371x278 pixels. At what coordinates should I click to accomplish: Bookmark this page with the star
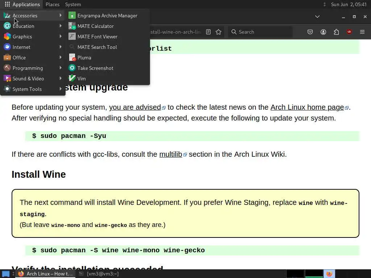[x=218, y=32]
